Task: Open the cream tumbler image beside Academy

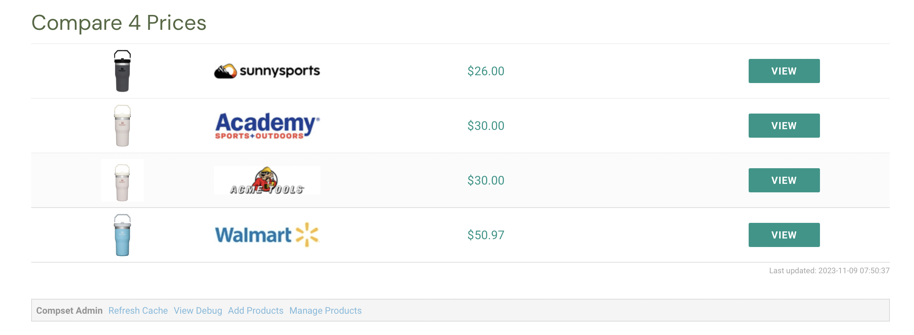Action: tap(122, 126)
